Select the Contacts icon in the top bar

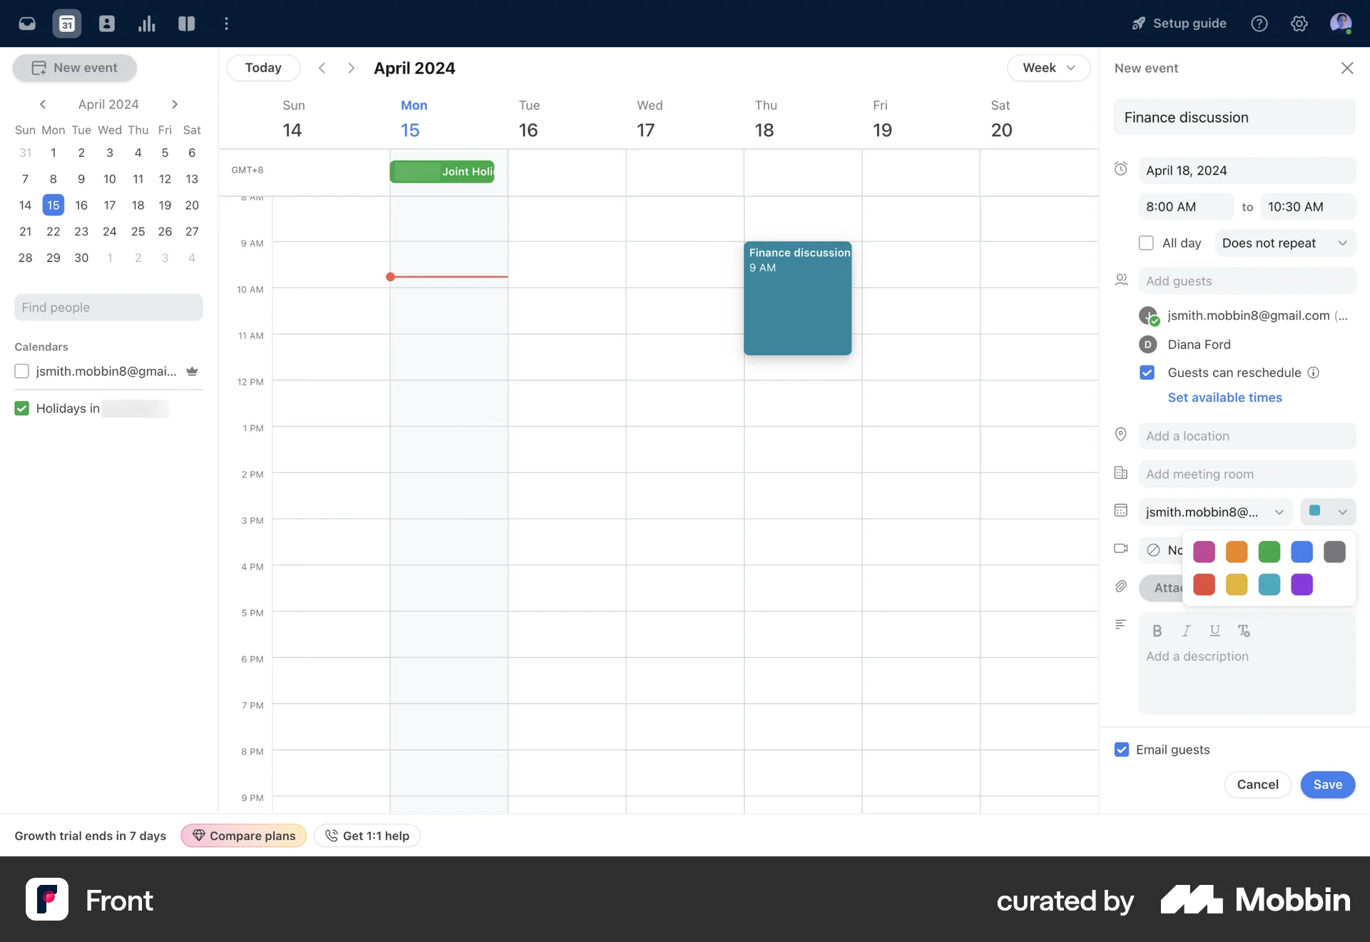[106, 23]
